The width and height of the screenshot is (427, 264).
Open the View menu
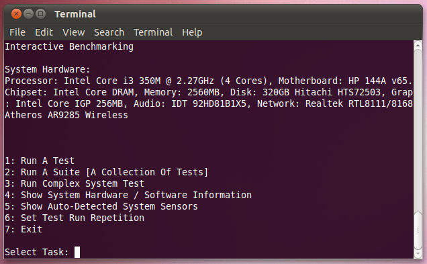(x=74, y=32)
